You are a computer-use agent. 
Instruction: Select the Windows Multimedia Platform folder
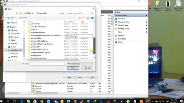pyautogui.click(x=42, y=44)
